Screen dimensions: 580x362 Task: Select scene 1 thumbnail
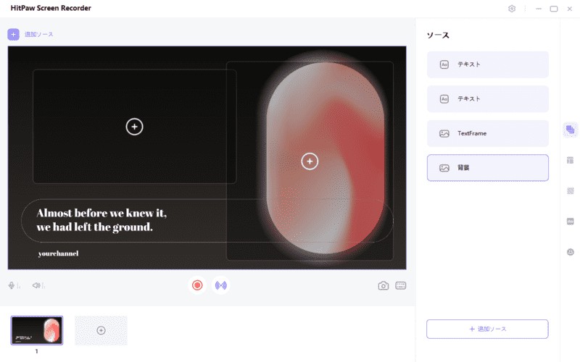point(37,330)
